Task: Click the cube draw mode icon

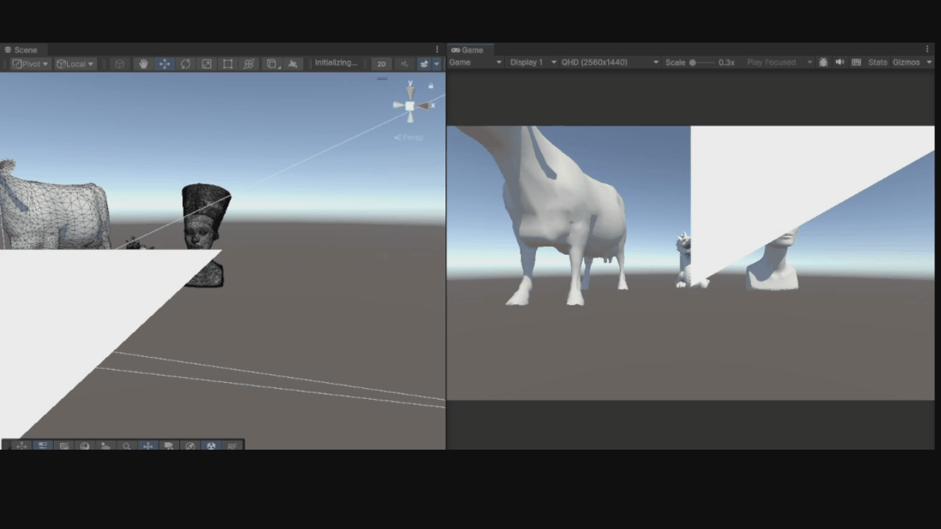Action: pyautogui.click(x=120, y=64)
